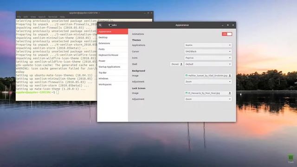Open the Lock Screen Adjustment dropdown
Viewport: 297px width, 167px height.
point(208,99)
